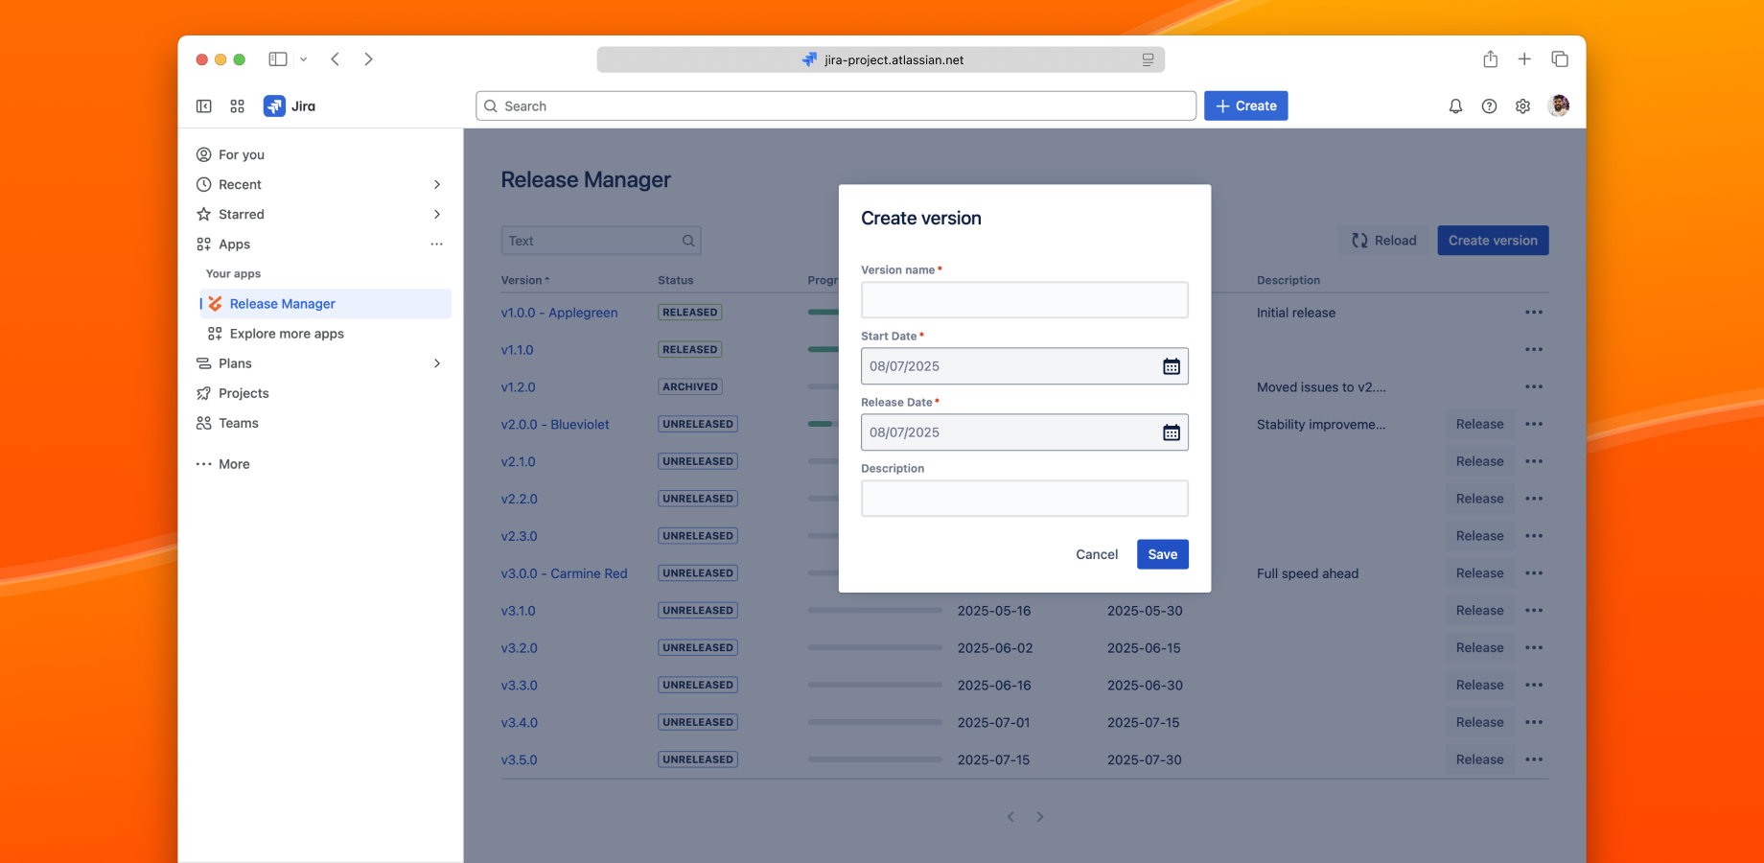Viewport: 1764px width, 863px height.
Task: Open more actions for v1.0.0 - Applegreen row
Action: tap(1534, 313)
